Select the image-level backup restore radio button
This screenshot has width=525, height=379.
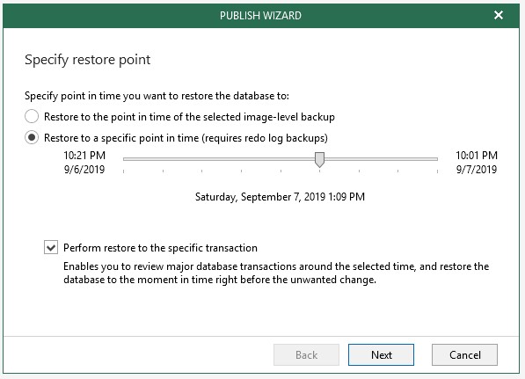click(32, 116)
